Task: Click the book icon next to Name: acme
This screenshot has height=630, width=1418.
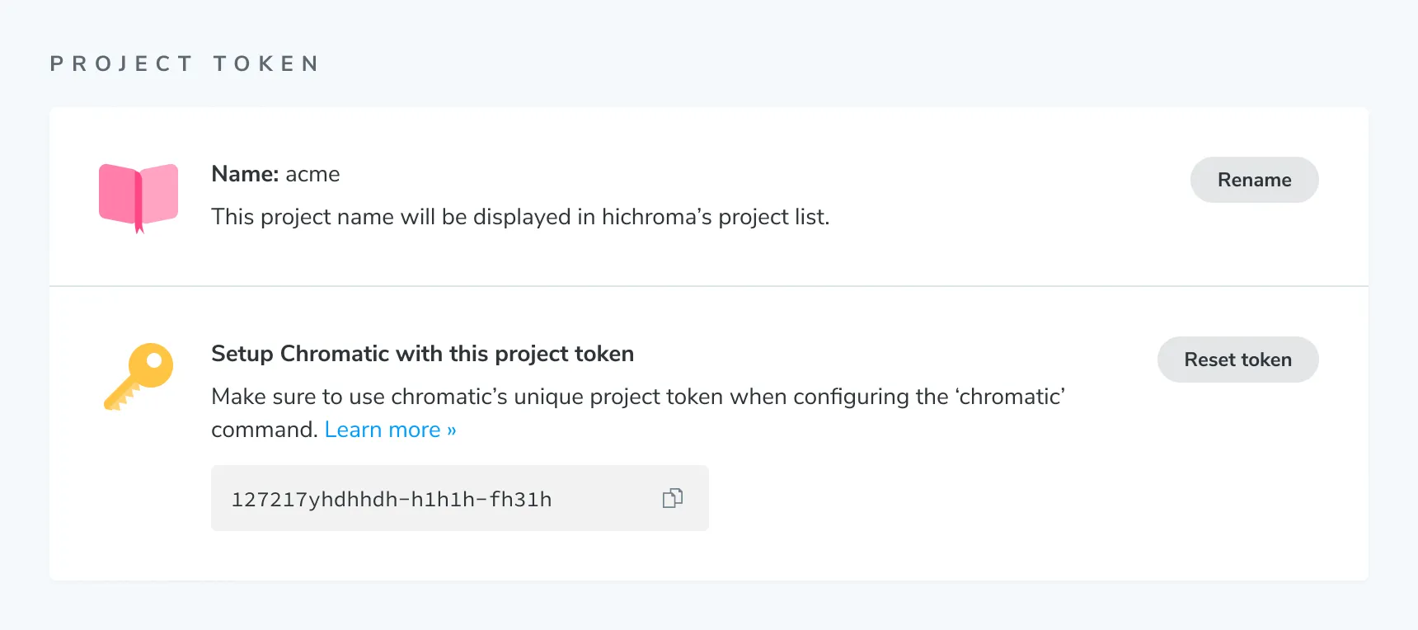Action: coord(138,196)
